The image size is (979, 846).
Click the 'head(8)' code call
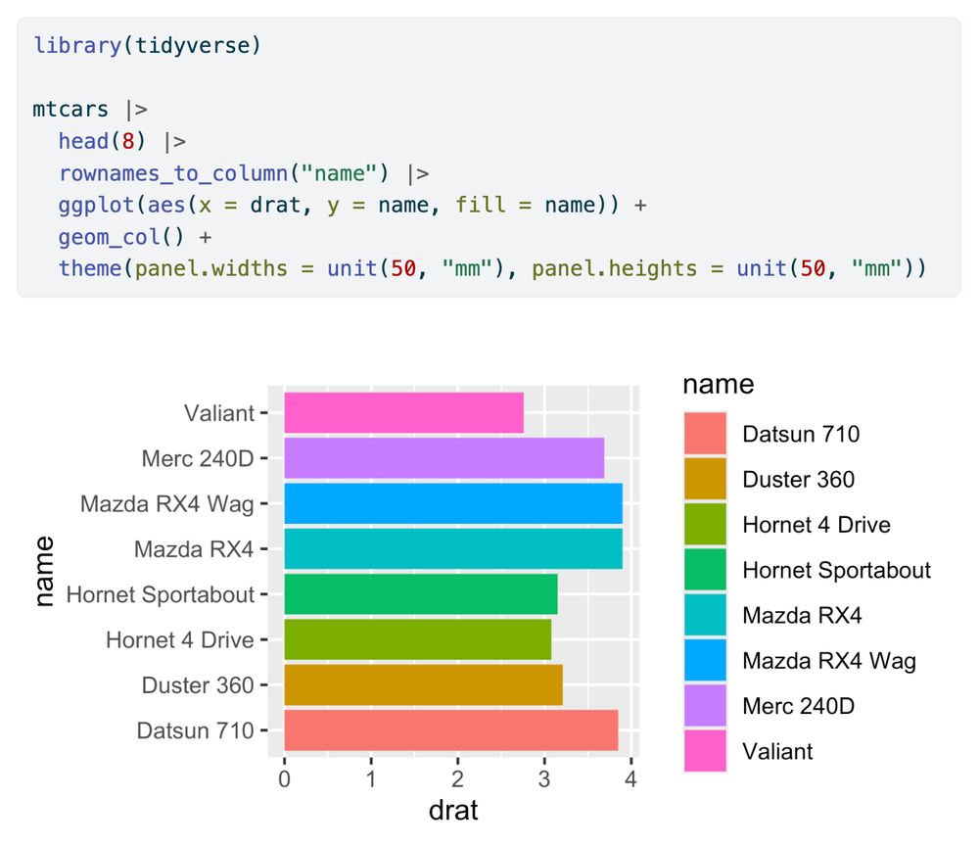(103, 141)
